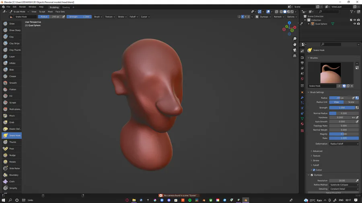Select the Nudge brush
Viewport: 362px width, 203px height.
point(12,155)
